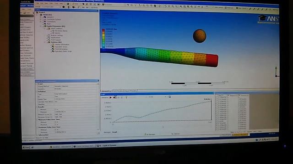Click the Geometry node icon in the outline

click(45, 17)
